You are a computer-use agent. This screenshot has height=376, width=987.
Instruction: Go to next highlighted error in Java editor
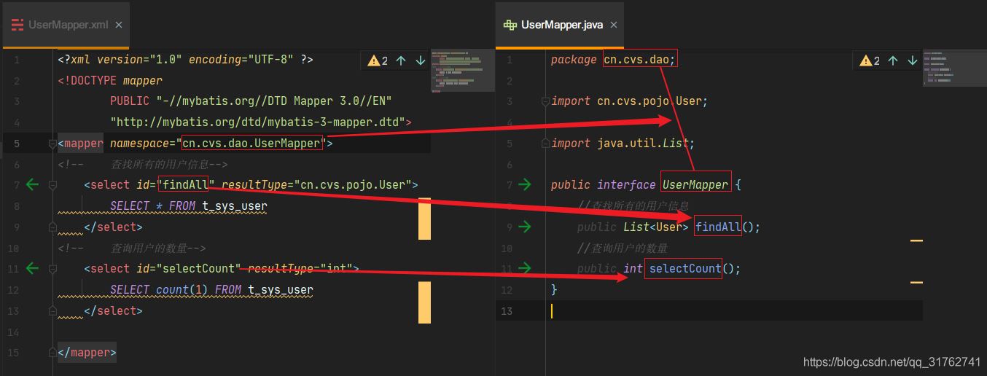912,60
